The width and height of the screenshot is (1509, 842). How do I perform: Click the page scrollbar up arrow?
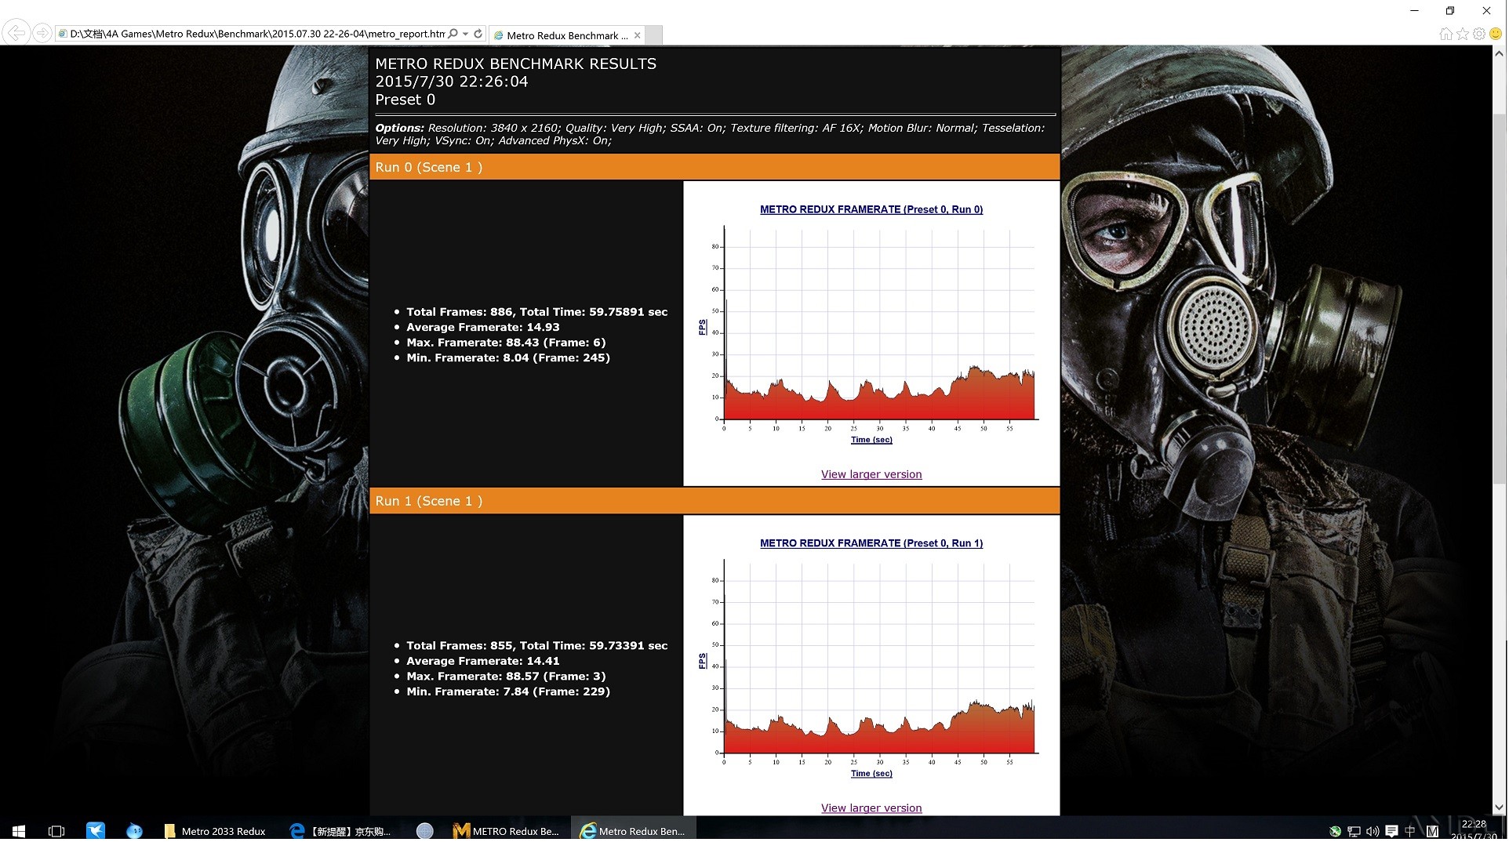[x=1500, y=54]
